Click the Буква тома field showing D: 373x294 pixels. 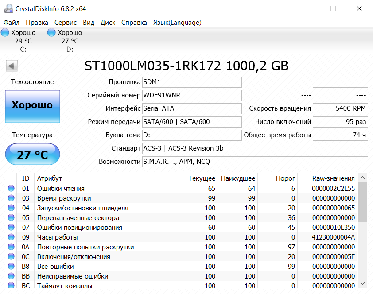(x=192, y=135)
